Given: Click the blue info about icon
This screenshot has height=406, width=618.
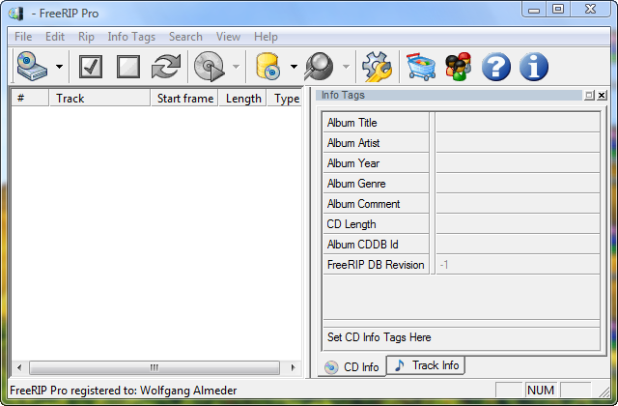Looking at the screenshot, I should (x=534, y=67).
